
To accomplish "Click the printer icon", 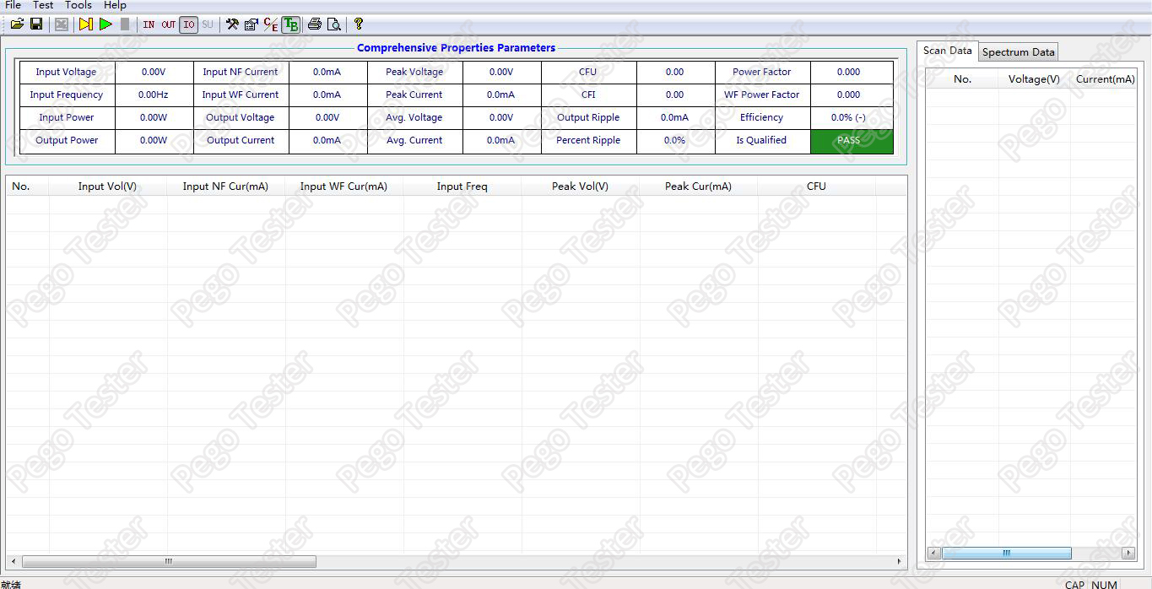I will [x=315, y=24].
